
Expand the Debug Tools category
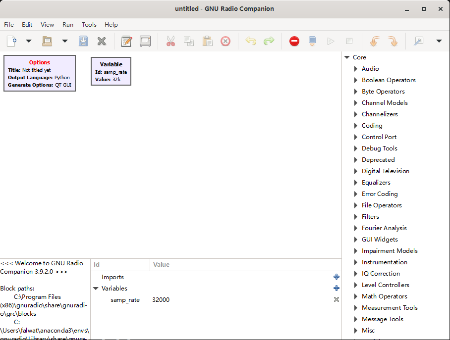(355, 148)
